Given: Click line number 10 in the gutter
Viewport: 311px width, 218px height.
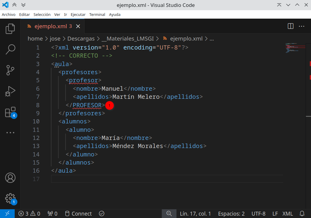Looking at the screenshot, I should (x=36, y=121).
